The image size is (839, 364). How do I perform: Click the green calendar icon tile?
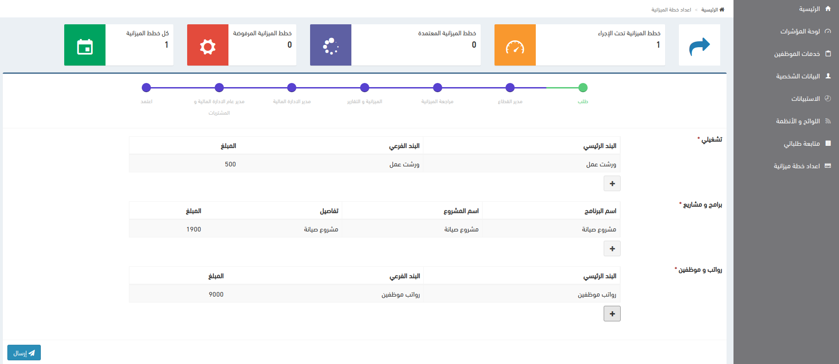coord(85,45)
